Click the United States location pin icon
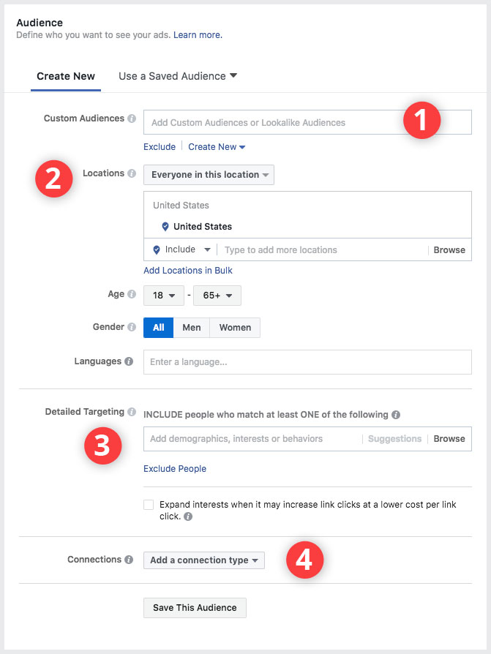491x654 pixels. tap(165, 227)
